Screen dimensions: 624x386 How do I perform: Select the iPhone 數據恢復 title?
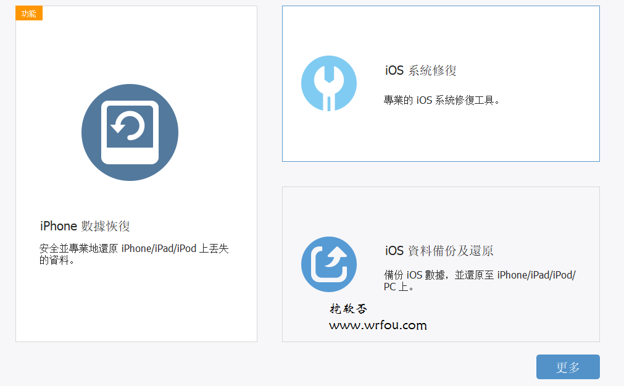85,226
